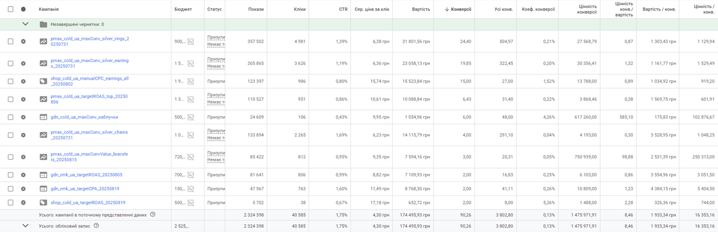Sort the table by the 'Конверсії' column

click(460, 9)
